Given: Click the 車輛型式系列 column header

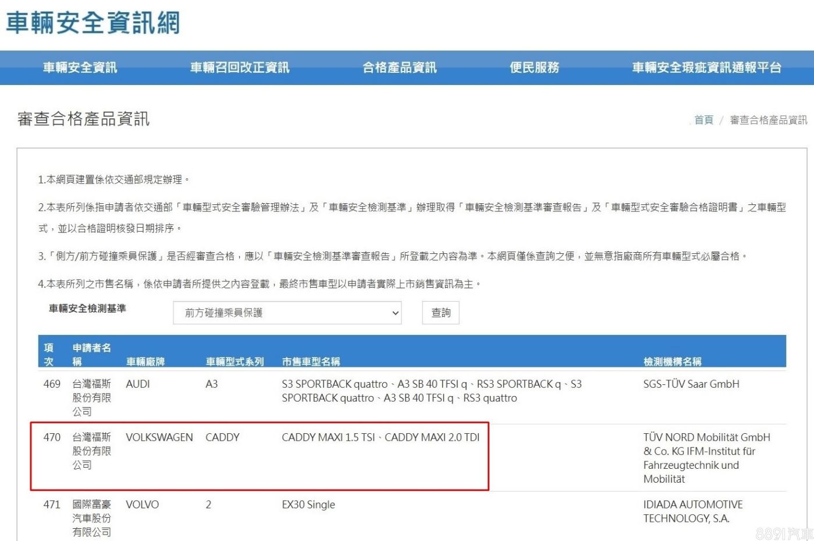Looking at the screenshot, I should point(235,362).
